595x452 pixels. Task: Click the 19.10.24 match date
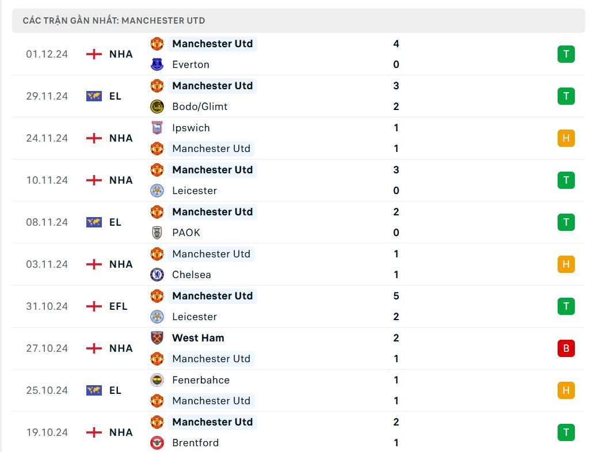pyautogui.click(x=47, y=432)
